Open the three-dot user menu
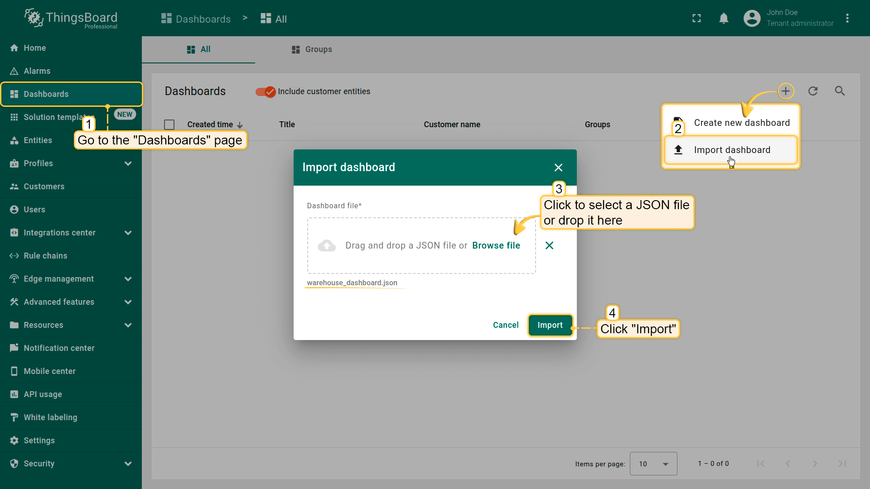The width and height of the screenshot is (870, 489). pyautogui.click(x=847, y=18)
